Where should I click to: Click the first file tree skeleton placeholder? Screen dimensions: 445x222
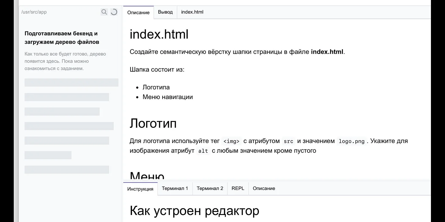coord(71,82)
